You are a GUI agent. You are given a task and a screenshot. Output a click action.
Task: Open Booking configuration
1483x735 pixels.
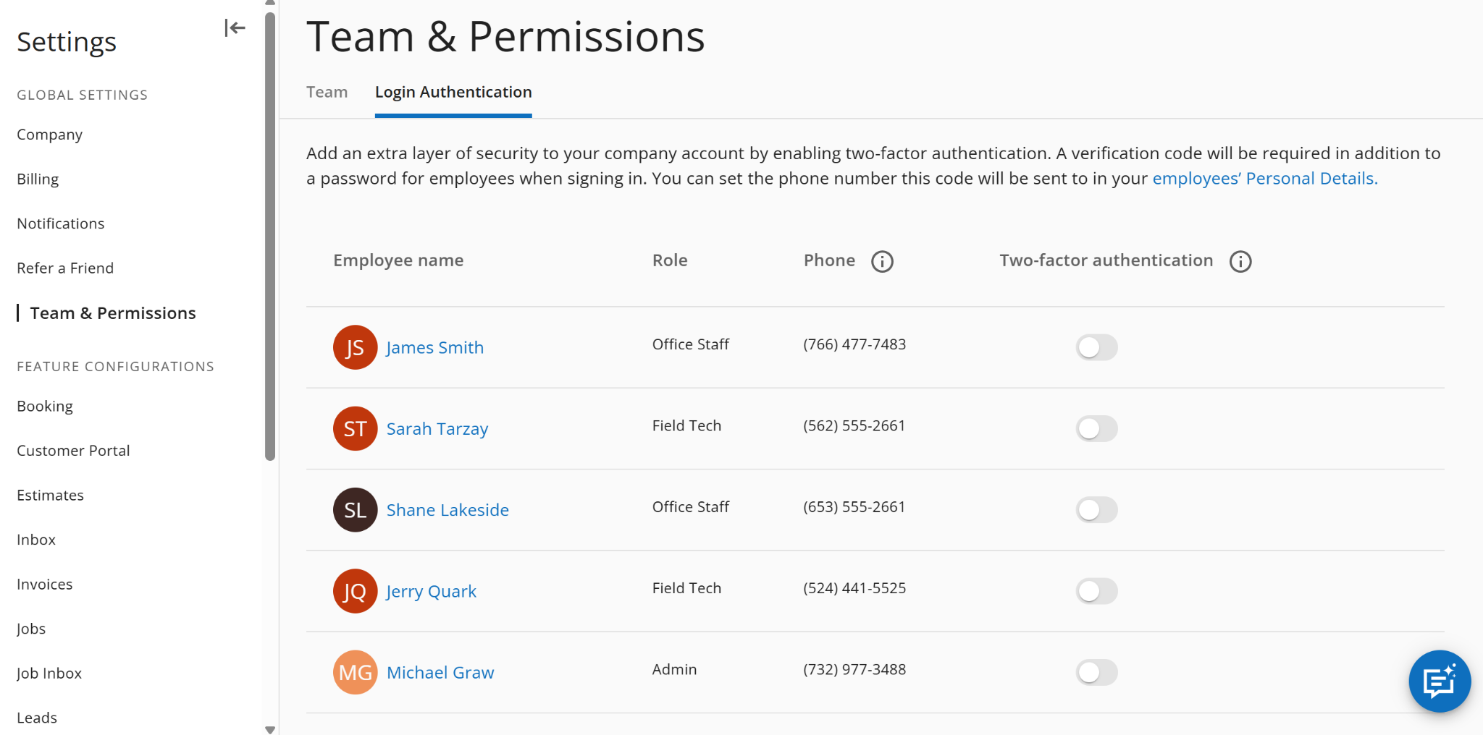click(45, 406)
